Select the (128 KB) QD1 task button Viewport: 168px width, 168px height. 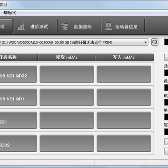(x=18, y=97)
